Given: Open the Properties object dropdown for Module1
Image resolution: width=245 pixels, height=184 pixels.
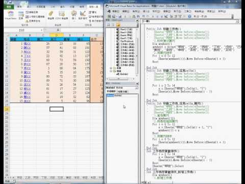Looking at the screenshot, I should pyautogui.click(x=137, y=88).
